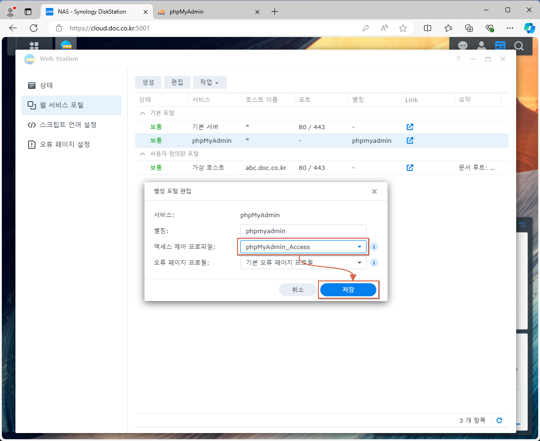Select the abc.doc.co.kr host row
The image size is (540, 441).
point(322,168)
